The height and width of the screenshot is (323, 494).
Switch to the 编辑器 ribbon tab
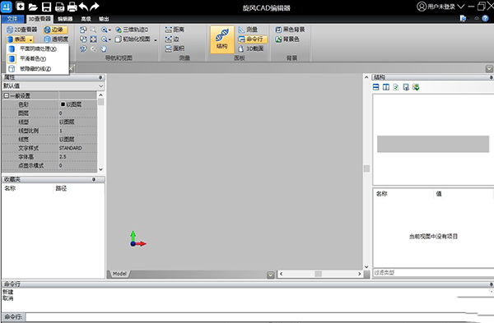[x=65, y=19]
